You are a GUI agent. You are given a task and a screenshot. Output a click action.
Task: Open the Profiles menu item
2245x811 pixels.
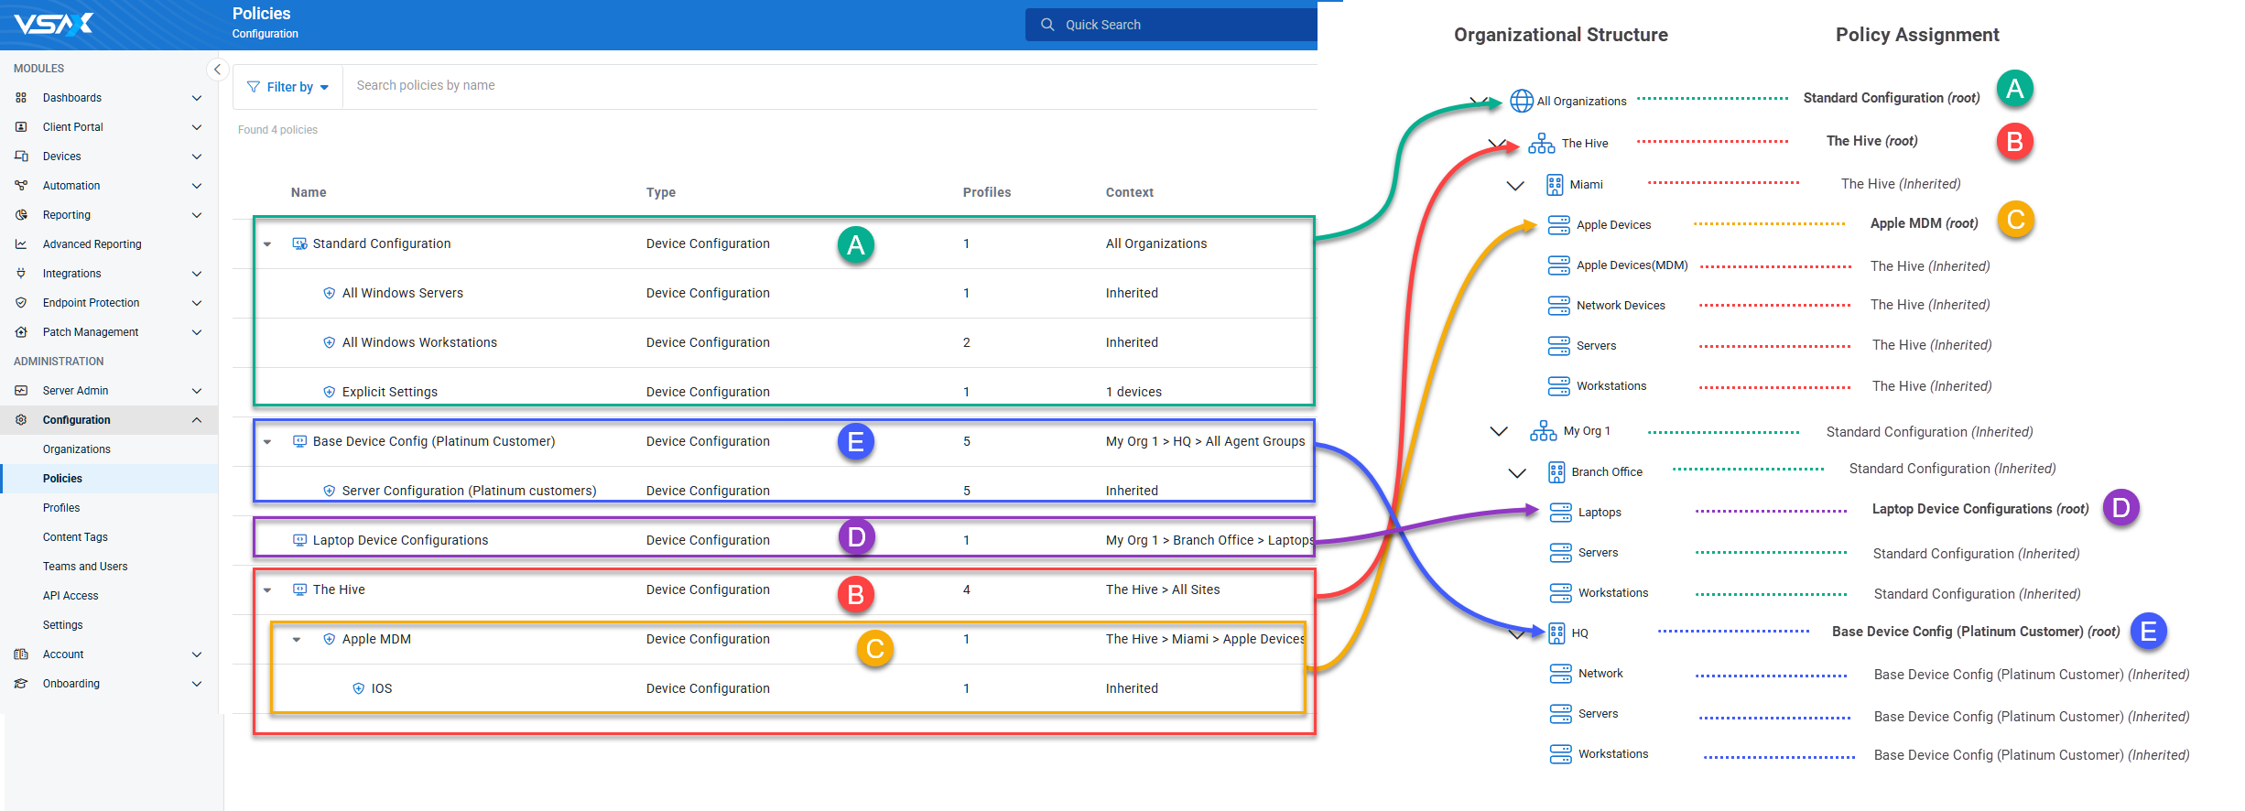point(61,508)
